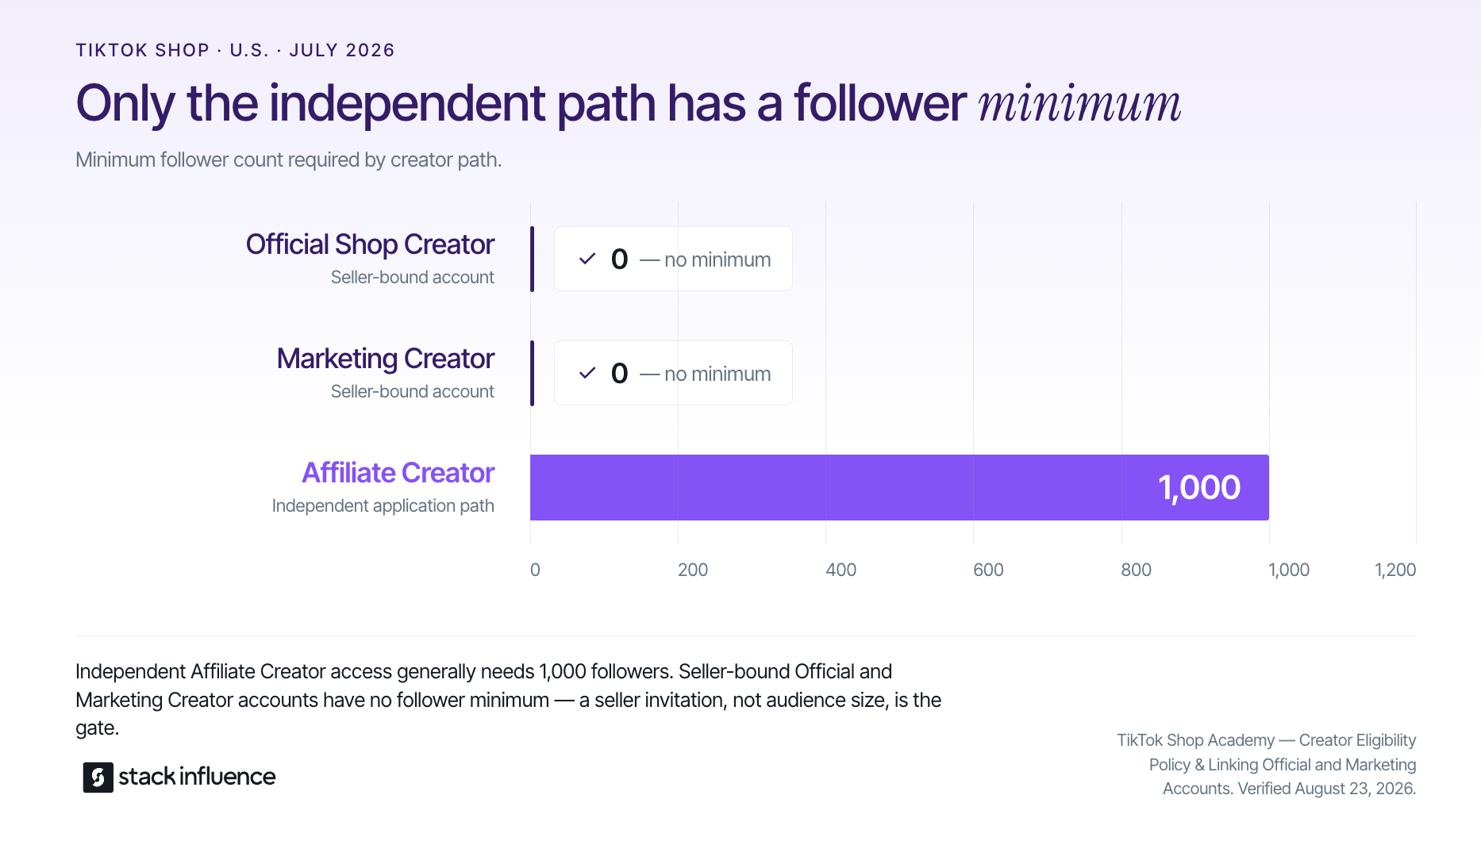Screen dimensions: 1481x841
Task: Click the Independent application path subtitle
Action: click(x=383, y=506)
